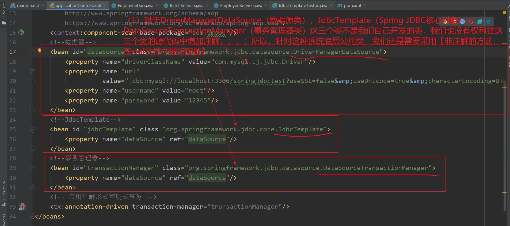The image size is (510, 226).
Task: Preview the file in Safari browser
Action: (462, 22)
